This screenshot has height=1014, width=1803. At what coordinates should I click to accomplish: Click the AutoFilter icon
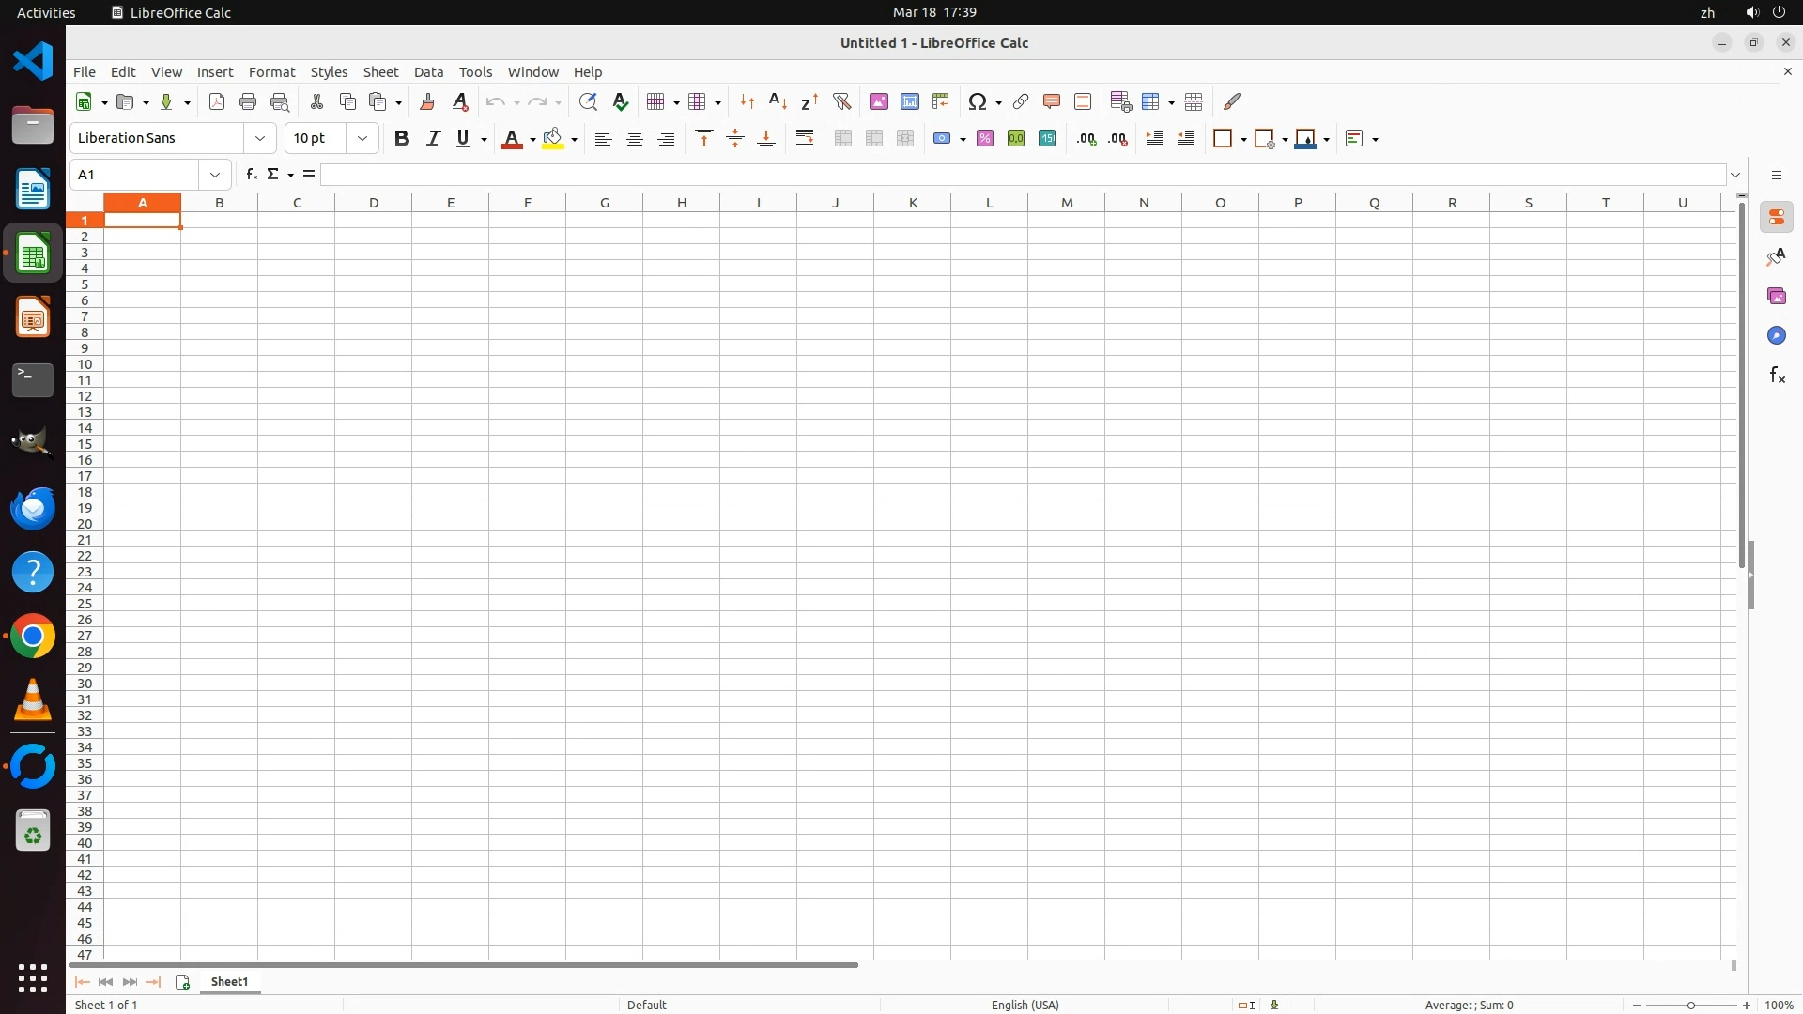(841, 101)
